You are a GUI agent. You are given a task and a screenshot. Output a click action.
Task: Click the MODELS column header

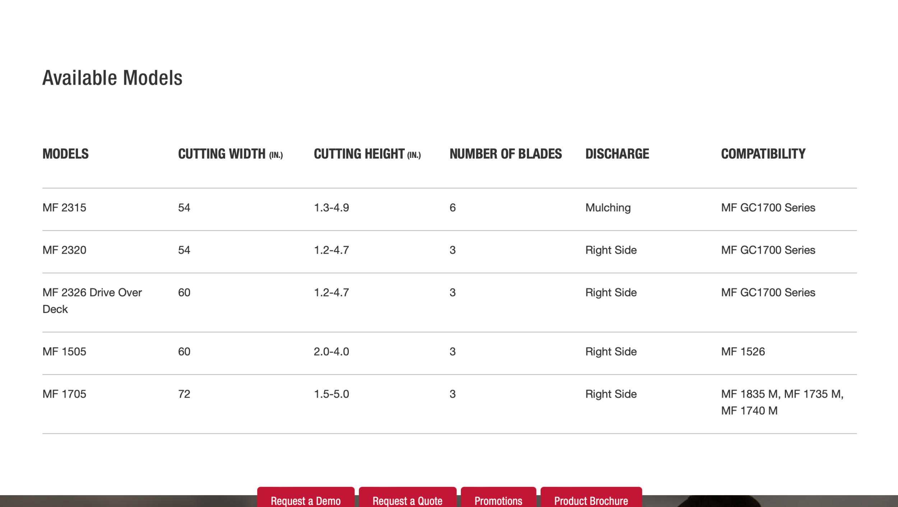coord(65,154)
